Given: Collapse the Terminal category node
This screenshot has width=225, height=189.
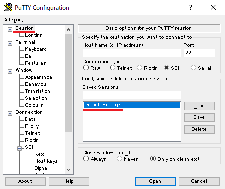Looking at the screenshot, I should (x=10, y=43).
